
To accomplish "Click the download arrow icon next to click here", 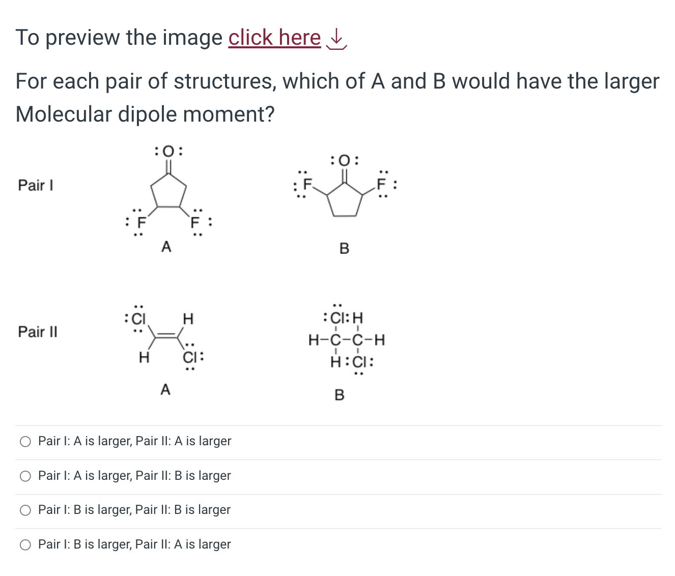I will 336,41.
